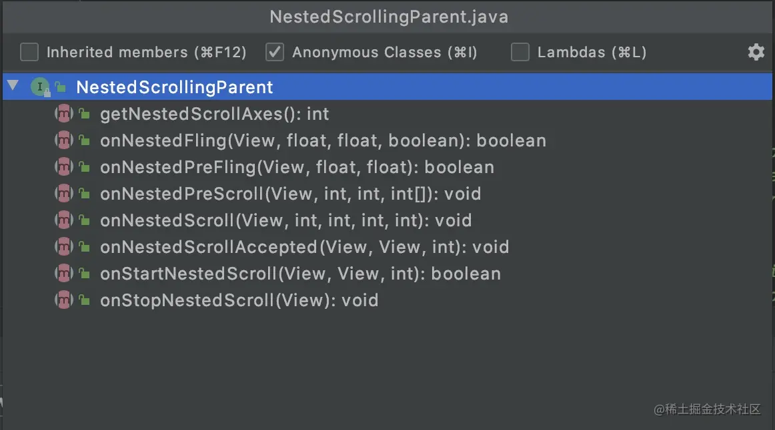The height and width of the screenshot is (430, 775).
Task: Click the method icon next to onNestedFling
Action: [x=62, y=140]
